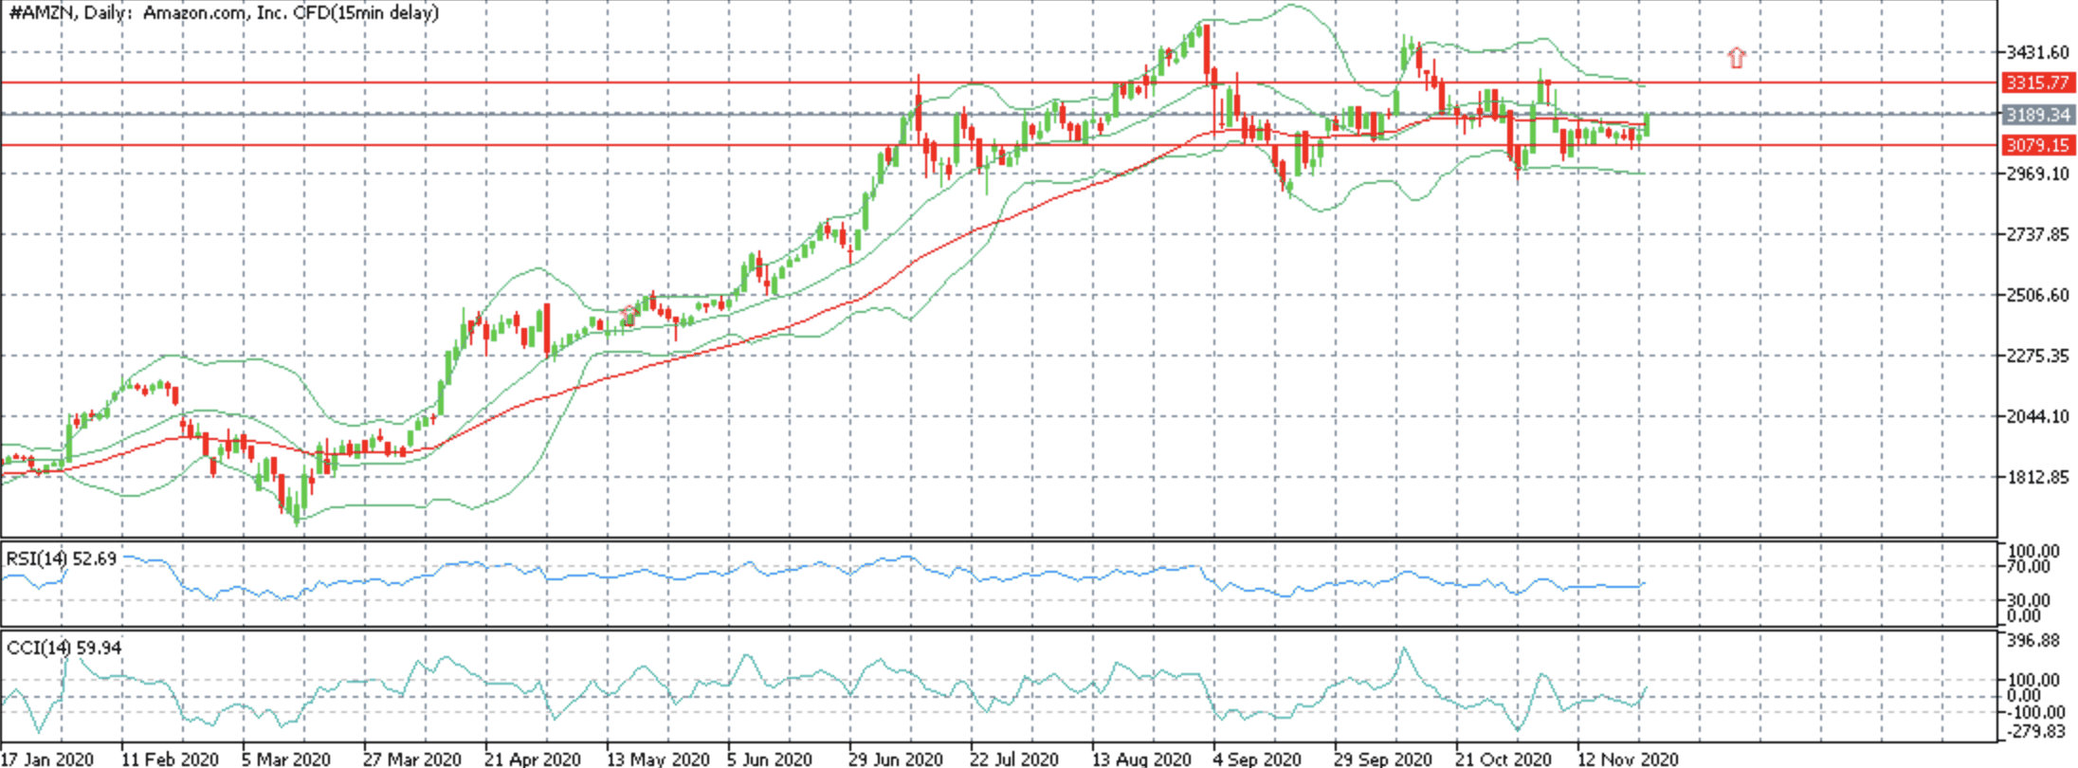Click the small arrow marker near 13 May 2020
2078x768 pixels.
pos(629,315)
